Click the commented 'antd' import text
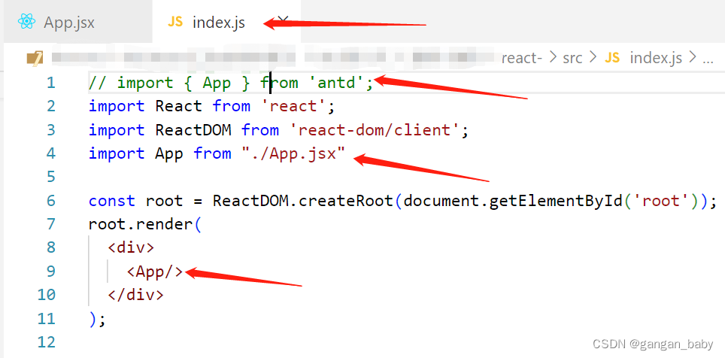 pyautogui.click(x=231, y=83)
